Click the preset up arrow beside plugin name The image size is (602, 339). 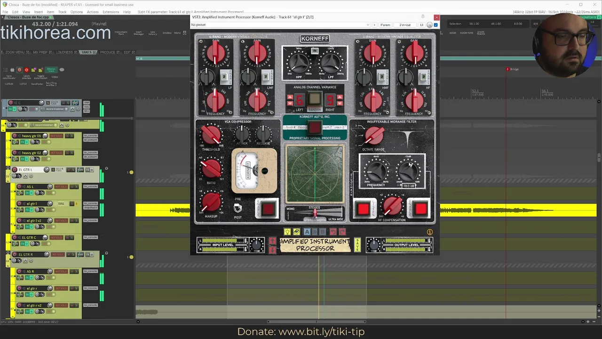(272, 241)
